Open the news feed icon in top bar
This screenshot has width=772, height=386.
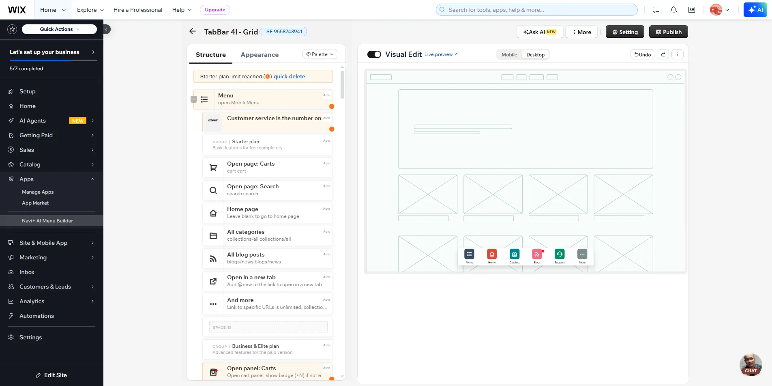pyautogui.click(x=692, y=10)
